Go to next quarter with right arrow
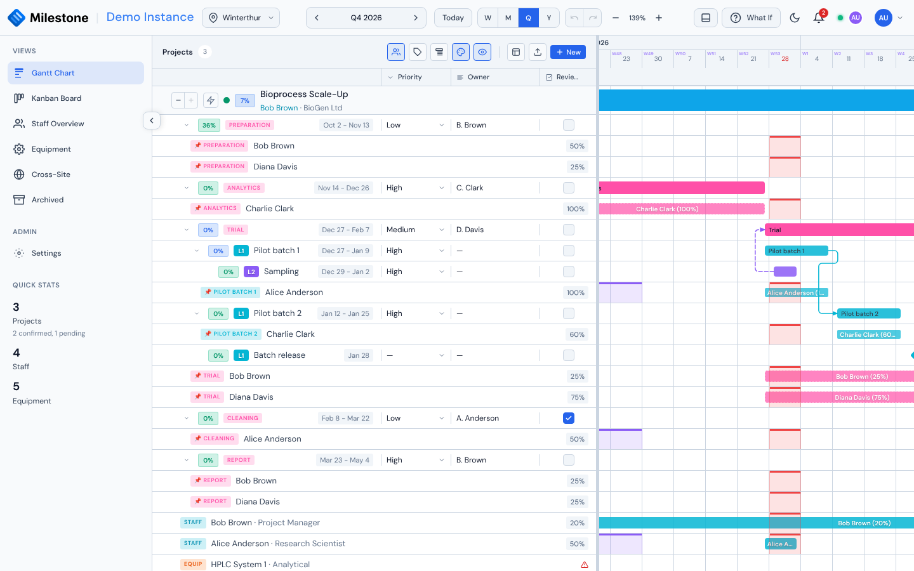This screenshot has height=571, width=914. coord(416,18)
